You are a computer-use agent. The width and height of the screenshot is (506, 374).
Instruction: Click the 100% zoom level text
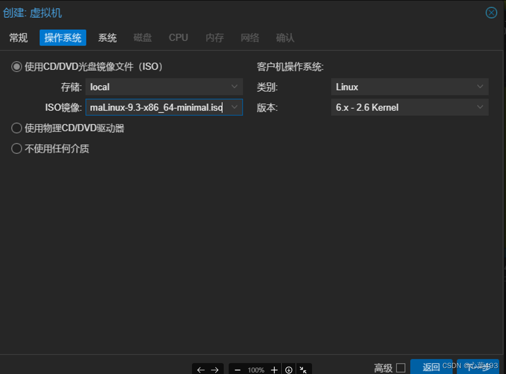(256, 370)
